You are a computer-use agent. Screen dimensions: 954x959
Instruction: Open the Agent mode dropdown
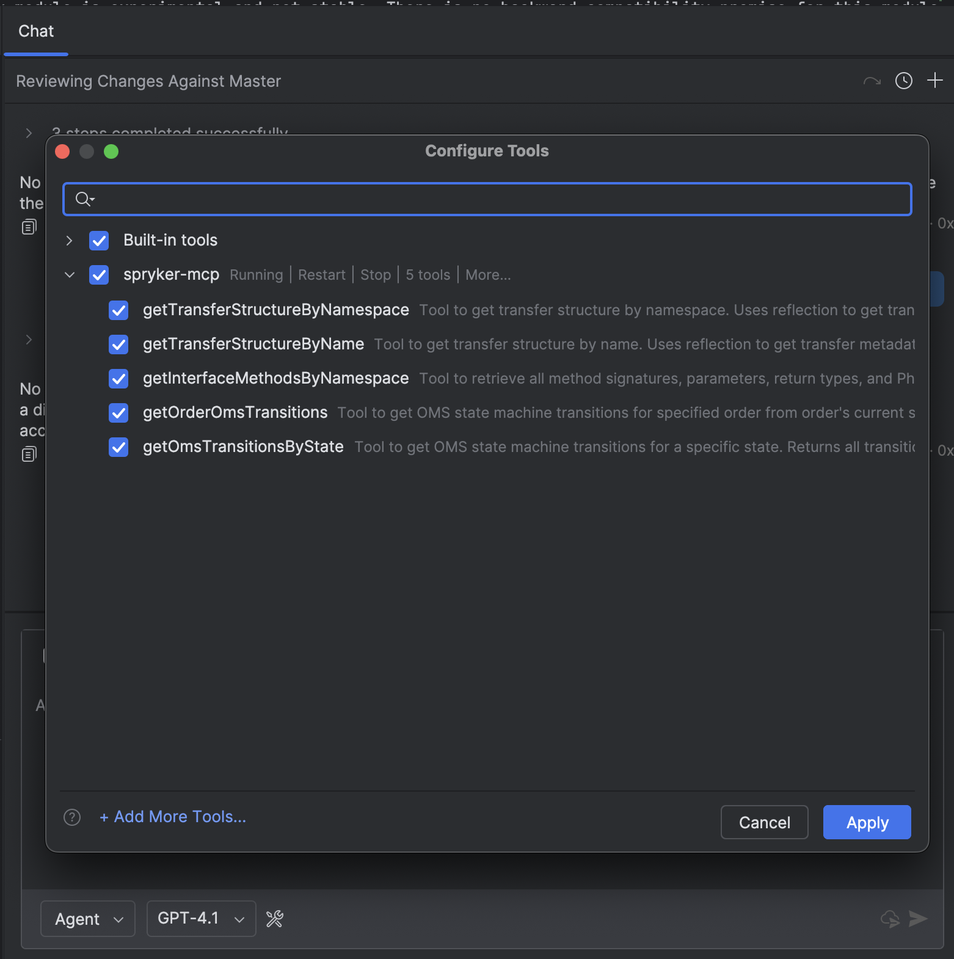click(88, 919)
